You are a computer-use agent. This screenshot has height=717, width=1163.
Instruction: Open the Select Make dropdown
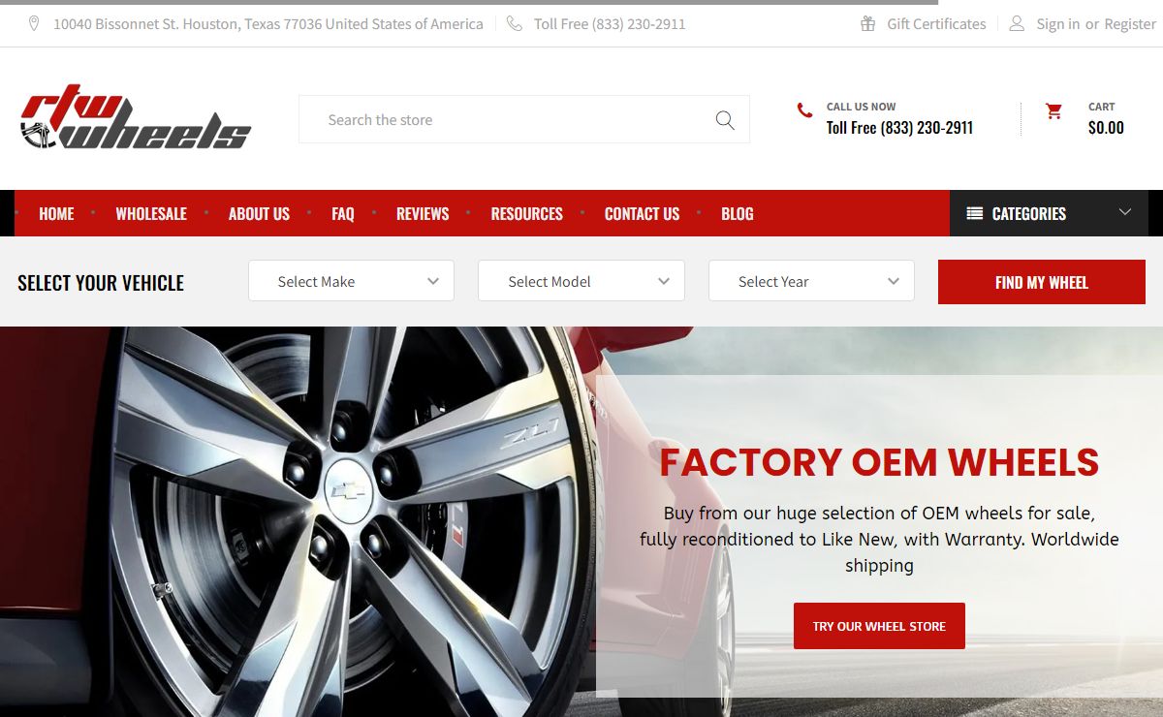351,281
